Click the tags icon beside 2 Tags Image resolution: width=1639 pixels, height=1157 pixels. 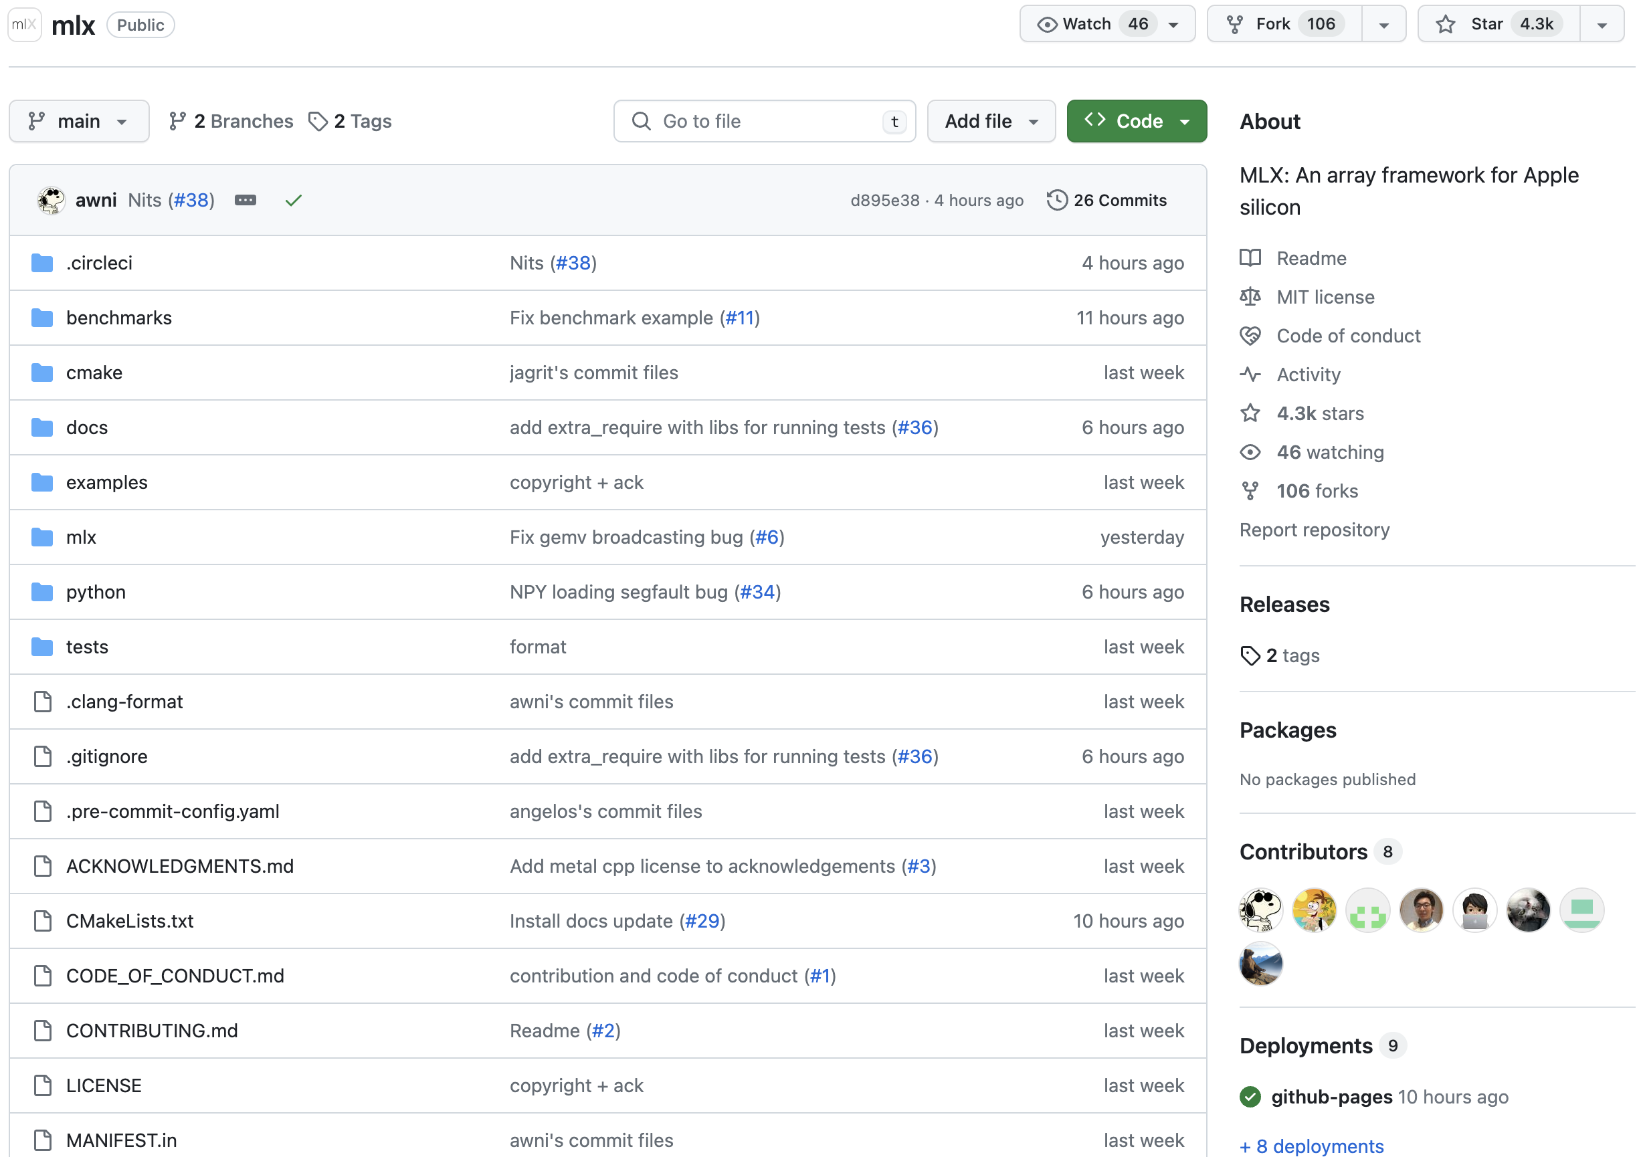point(318,121)
